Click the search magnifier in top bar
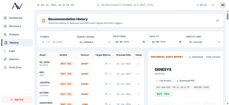The width and height of the screenshot is (229, 105). (x=98, y=5)
